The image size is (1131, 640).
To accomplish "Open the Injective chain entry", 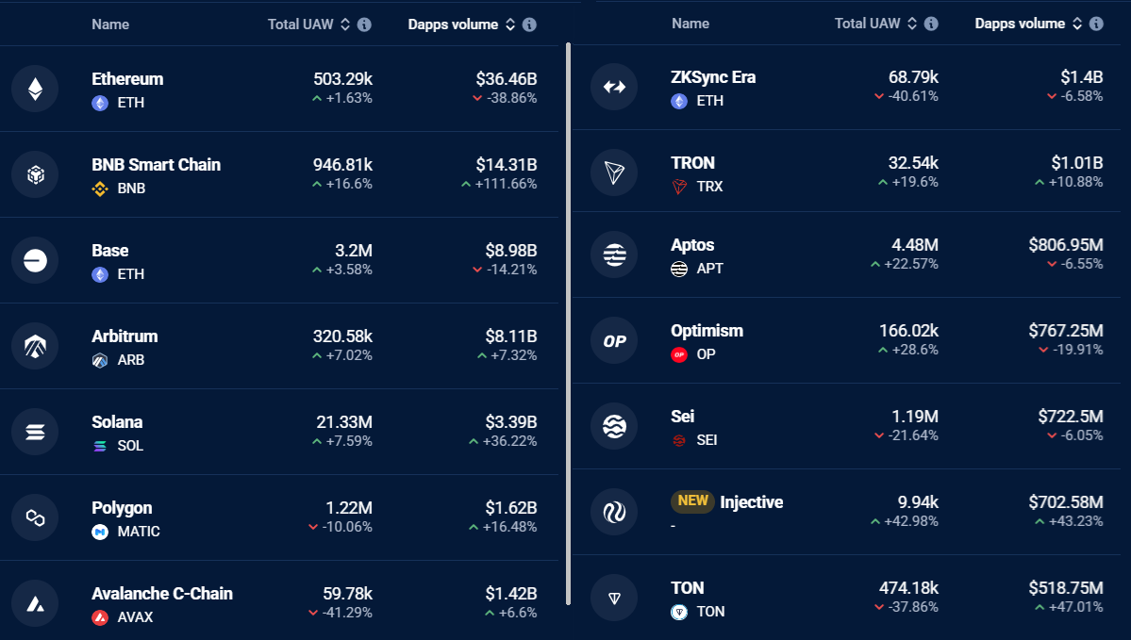I will (x=754, y=502).
